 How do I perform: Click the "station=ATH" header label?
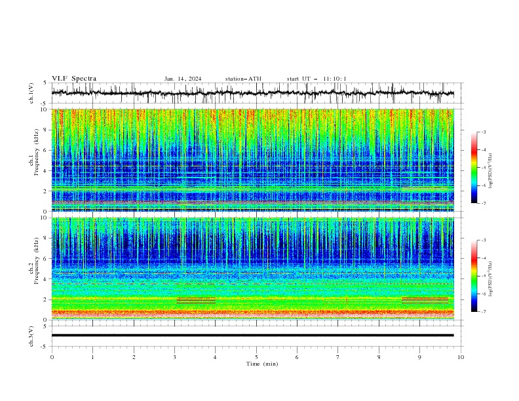click(x=243, y=79)
